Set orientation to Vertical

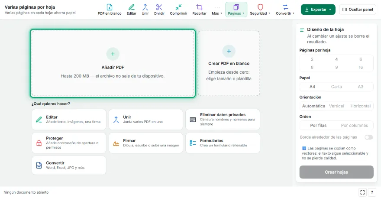point(336,106)
